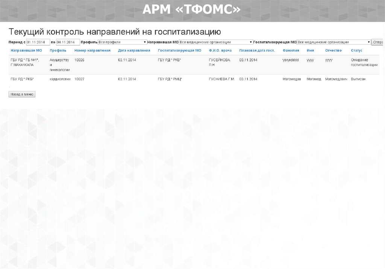Sort by 'Имя' column header
385x269 pixels.
(x=310, y=50)
